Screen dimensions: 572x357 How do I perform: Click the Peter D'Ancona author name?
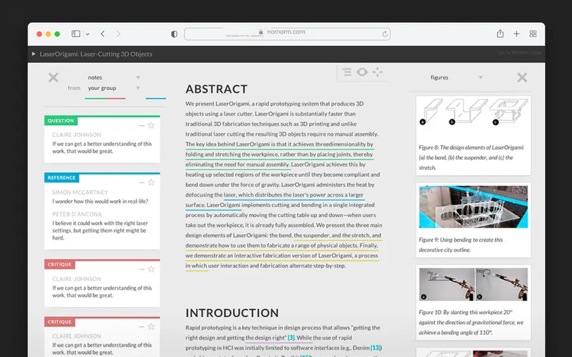tap(77, 214)
